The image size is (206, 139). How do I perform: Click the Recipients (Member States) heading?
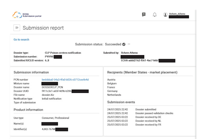pyautogui.click(x=142, y=72)
